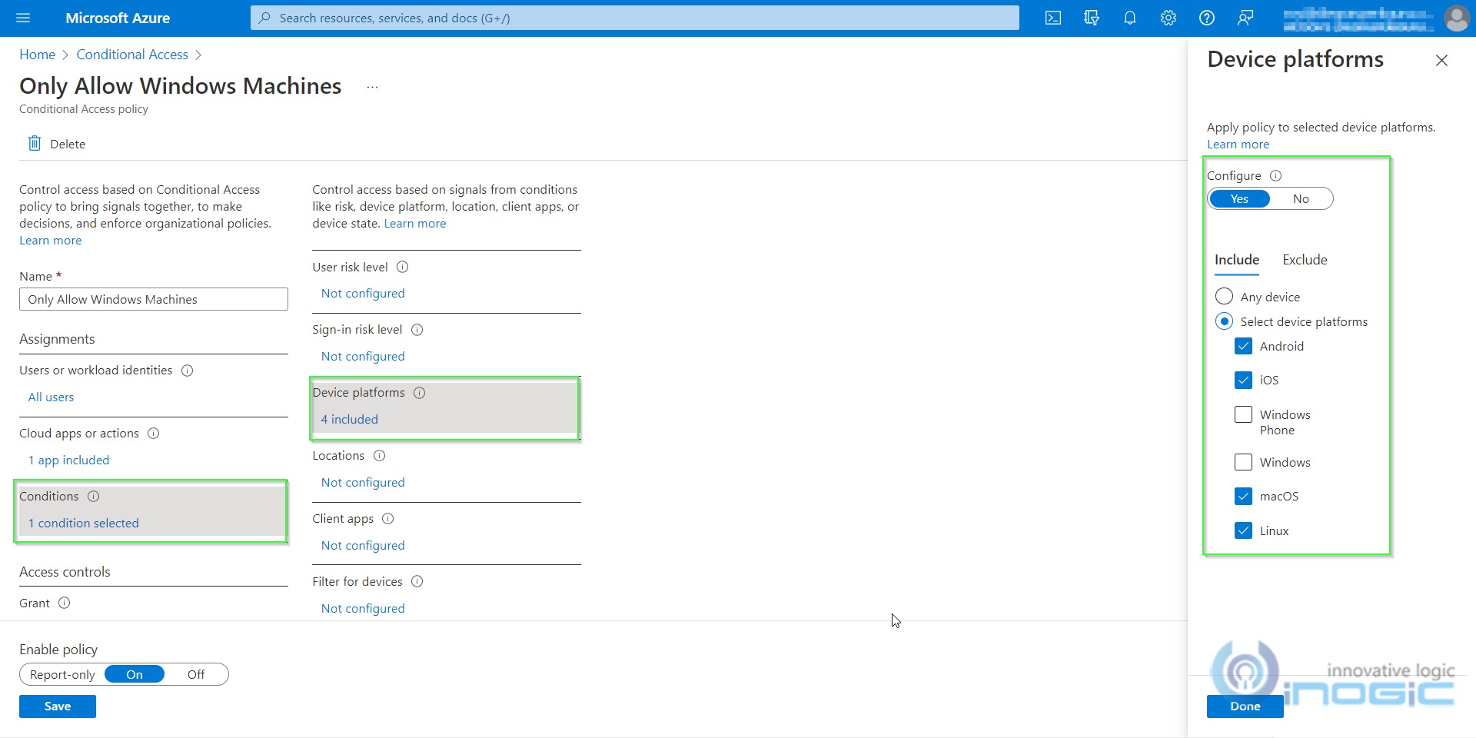Click the Conditional Access breadcrumb link
Screen dimensions: 1476x738
coord(132,55)
